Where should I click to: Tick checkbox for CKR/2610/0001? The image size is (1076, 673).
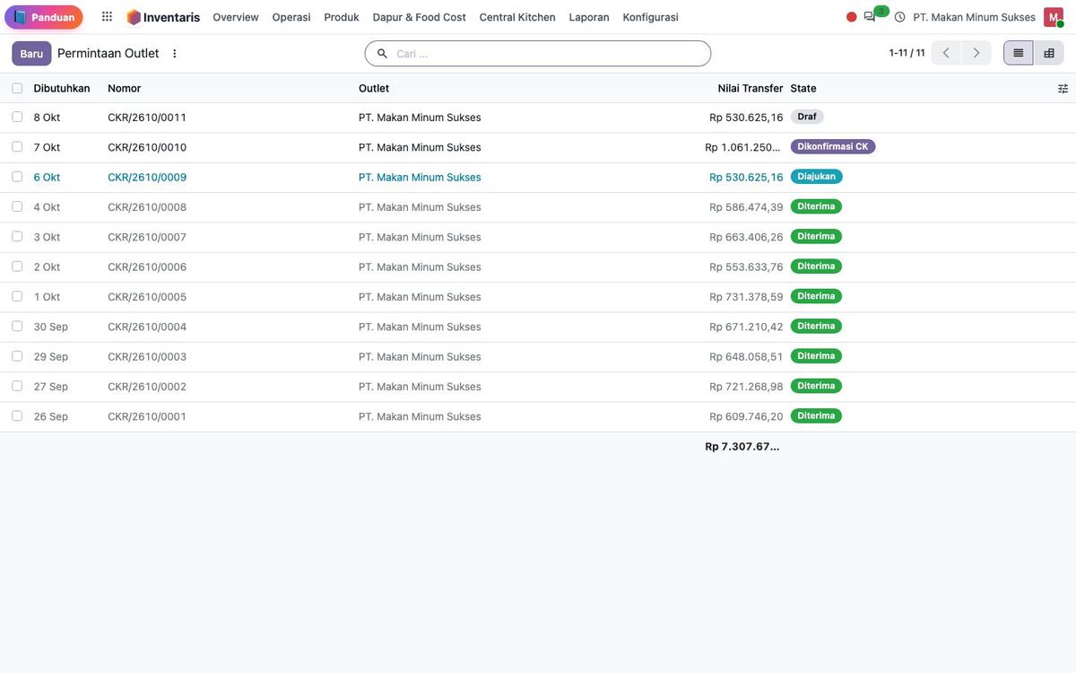17,415
